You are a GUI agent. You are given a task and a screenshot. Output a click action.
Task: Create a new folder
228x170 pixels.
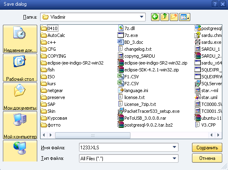tap(174, 17)
